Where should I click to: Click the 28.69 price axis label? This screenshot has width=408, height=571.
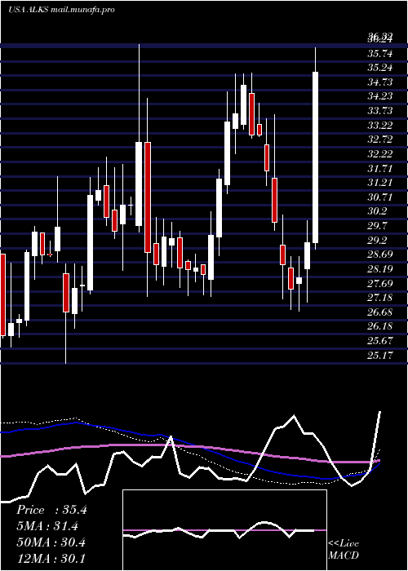[380, 255]
